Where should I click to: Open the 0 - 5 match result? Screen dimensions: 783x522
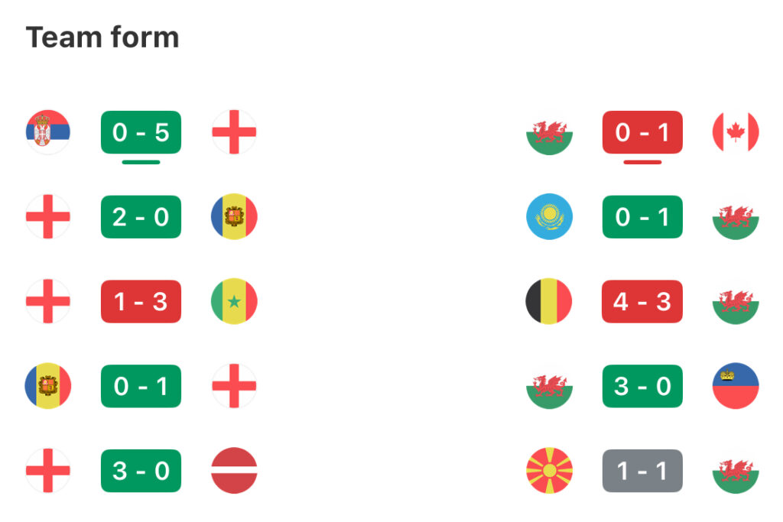click(141, 132)
